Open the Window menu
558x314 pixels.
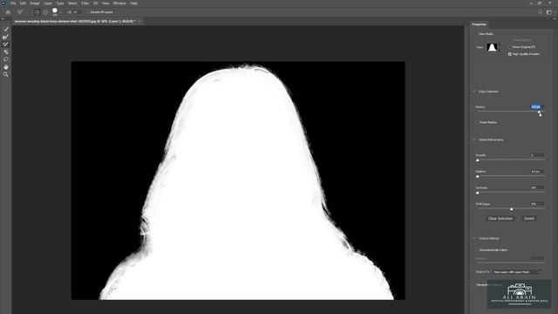[x=119, y=3]
